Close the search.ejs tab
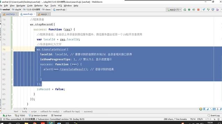 click(34, 14)
